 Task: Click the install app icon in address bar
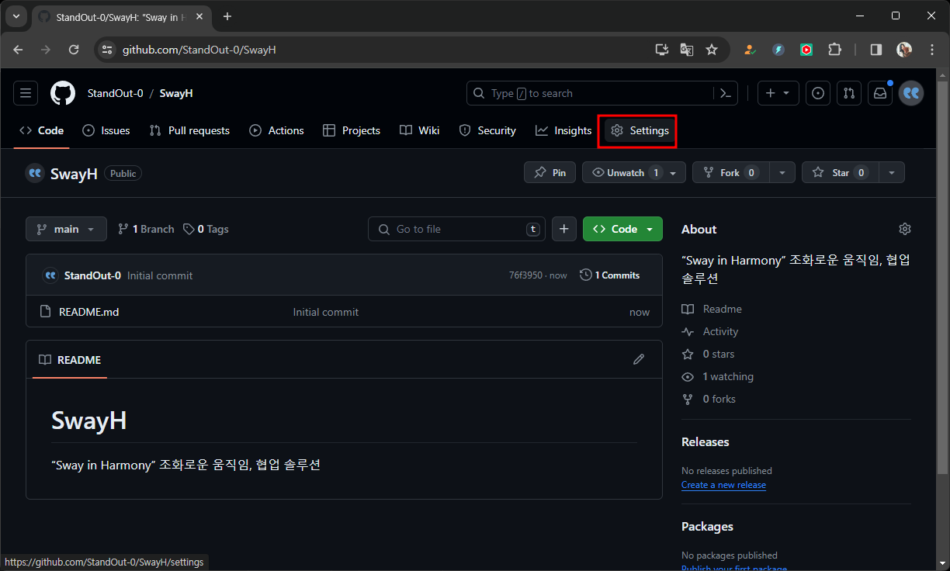[662, 50]
